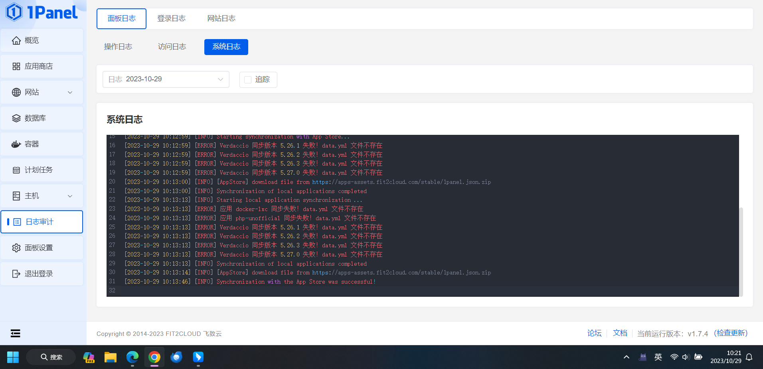Viewport: 763px width, 369px height.
Task: Click the 容器 docker whale icon
Action: point(16,144)
